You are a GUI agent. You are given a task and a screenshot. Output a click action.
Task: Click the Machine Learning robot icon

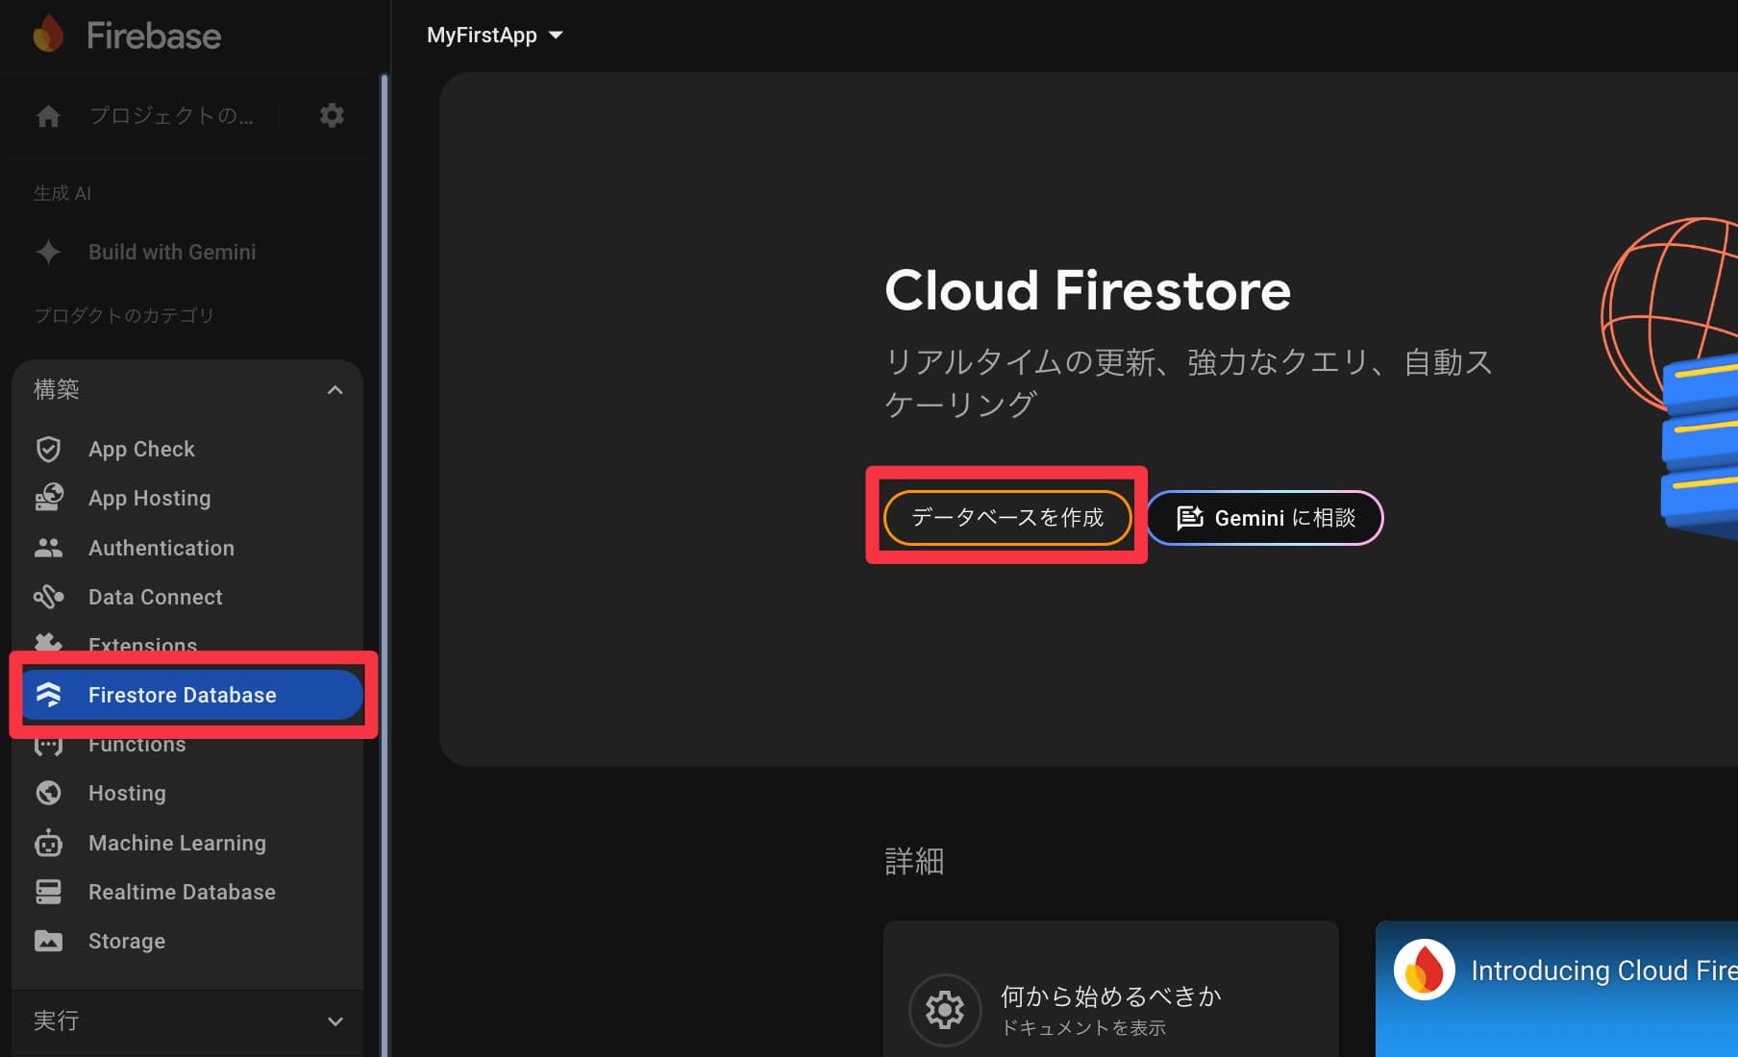coord(48,843)
